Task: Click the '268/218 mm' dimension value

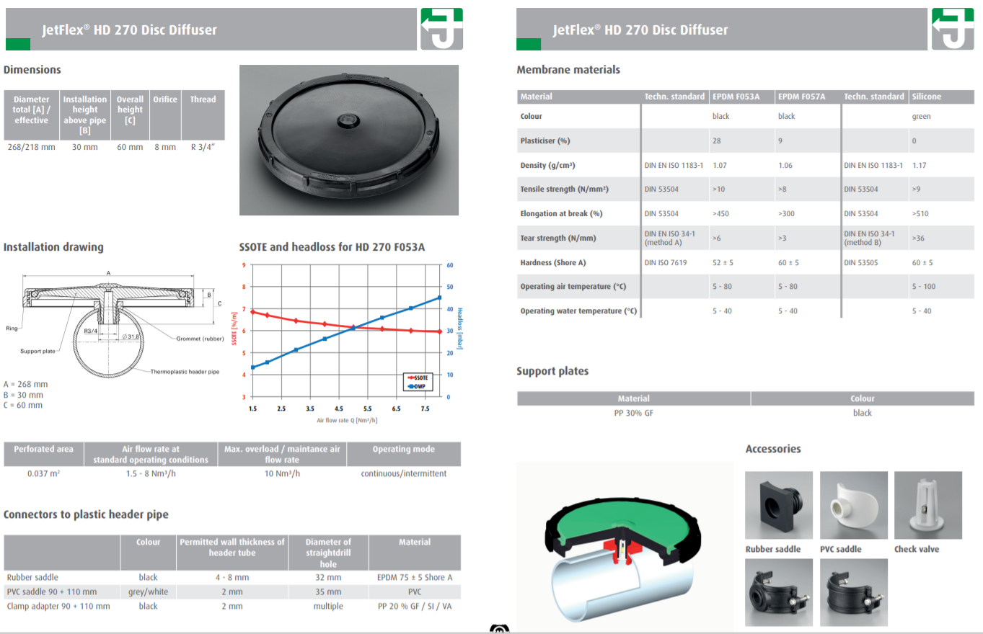Action: click(31, 147)
